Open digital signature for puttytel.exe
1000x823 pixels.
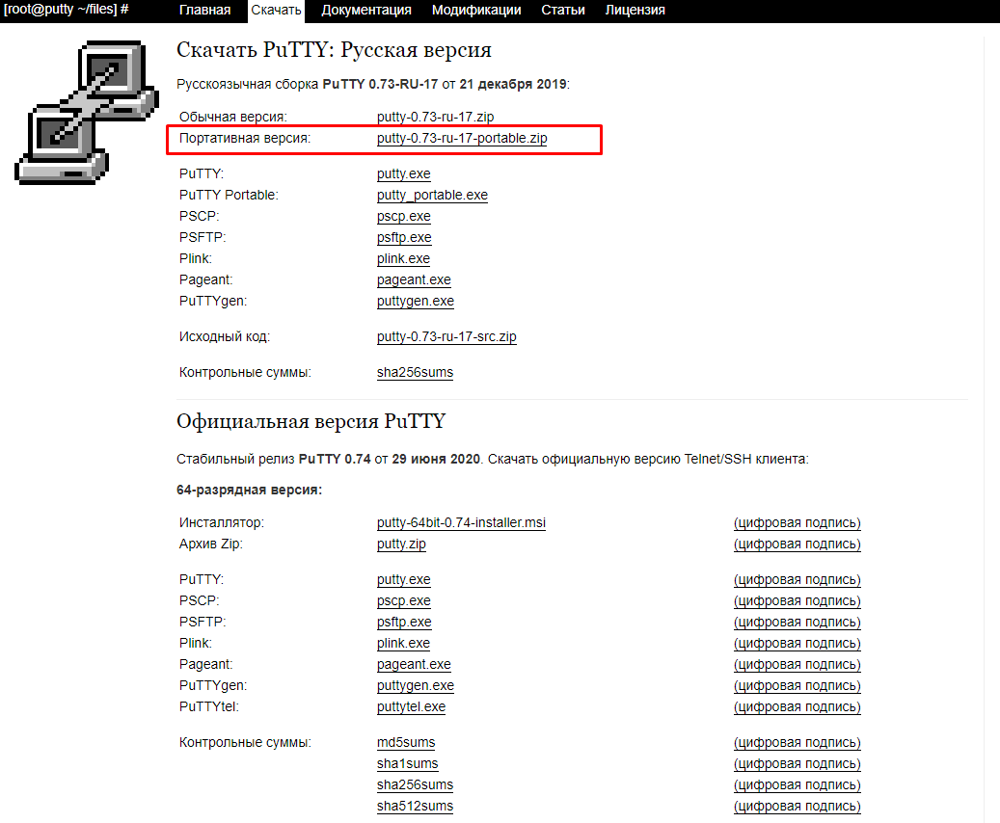[x=797, y=707]
